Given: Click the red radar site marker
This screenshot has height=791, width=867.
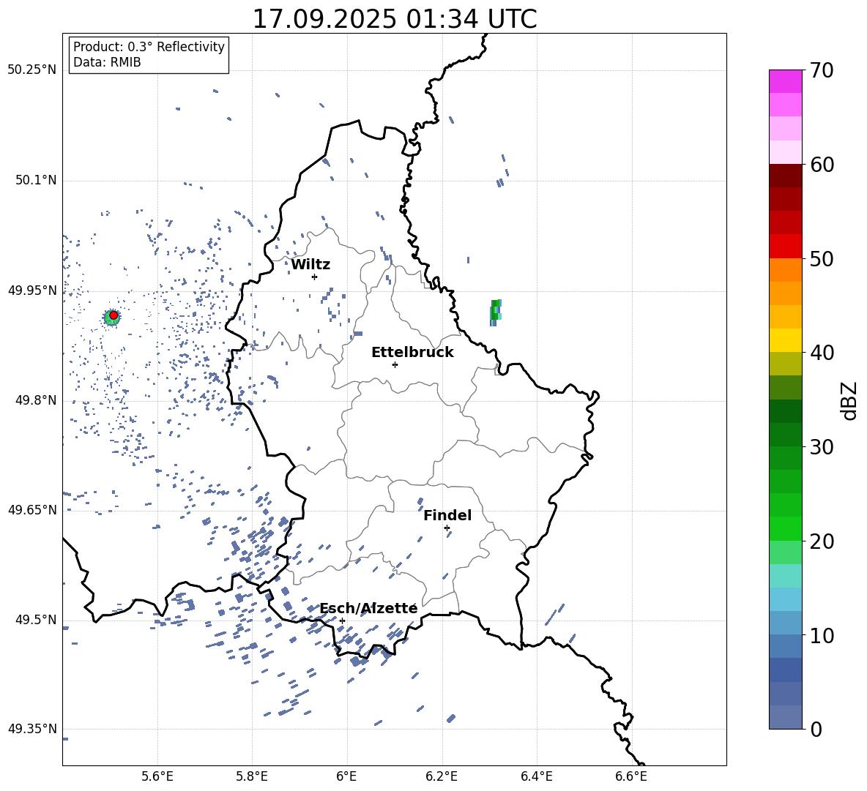Looking at the screenshot, I should coord(114,315).
